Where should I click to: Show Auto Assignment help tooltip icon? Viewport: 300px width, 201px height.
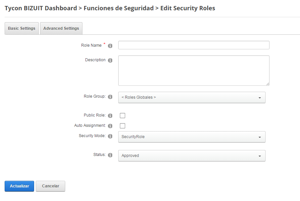point(110,126)
